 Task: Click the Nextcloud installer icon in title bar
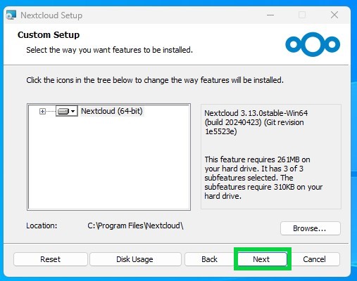11,15
